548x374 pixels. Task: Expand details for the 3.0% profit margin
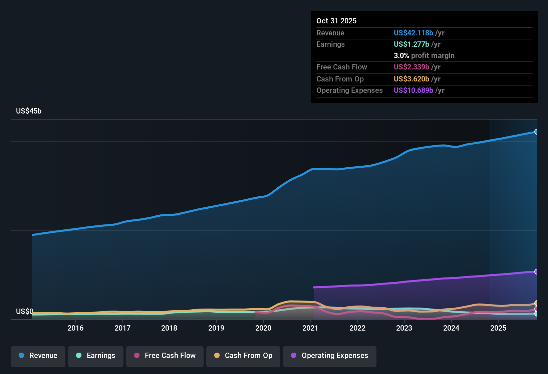424,55
